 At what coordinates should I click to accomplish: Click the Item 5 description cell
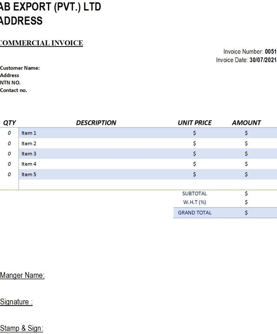pyautogui.click(x=96, y=174)
